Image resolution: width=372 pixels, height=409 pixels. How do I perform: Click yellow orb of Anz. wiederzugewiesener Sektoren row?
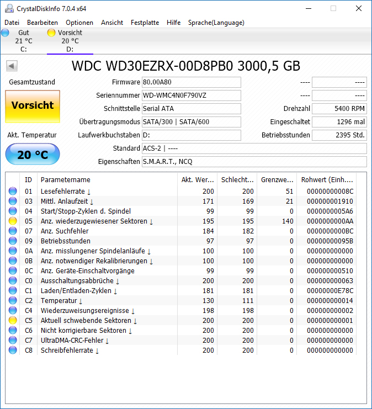pos(13,221)
